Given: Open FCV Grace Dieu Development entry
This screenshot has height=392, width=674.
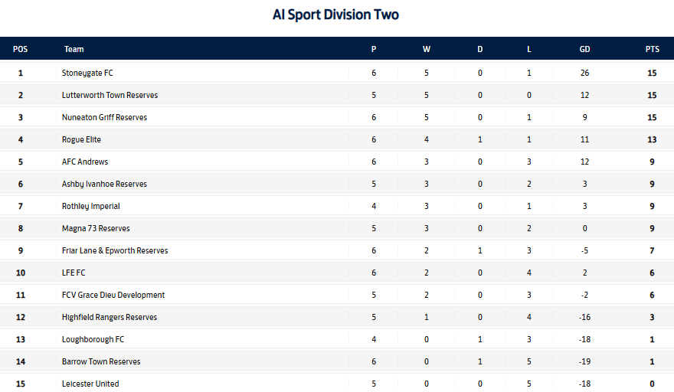Looking at the screenshot, I should (113, 295).
